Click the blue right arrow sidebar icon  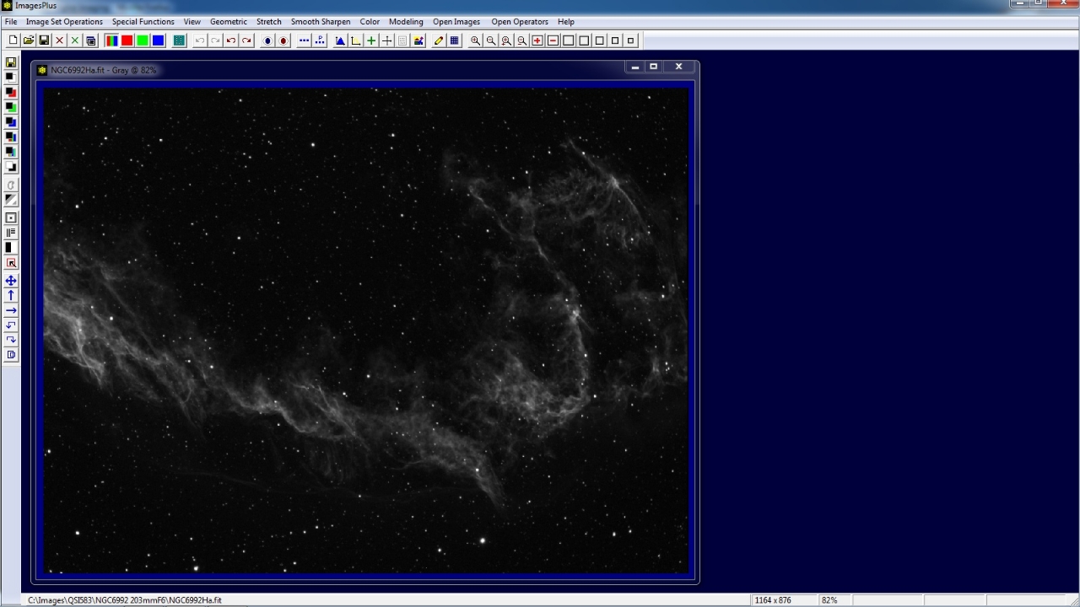coord(11,310)
